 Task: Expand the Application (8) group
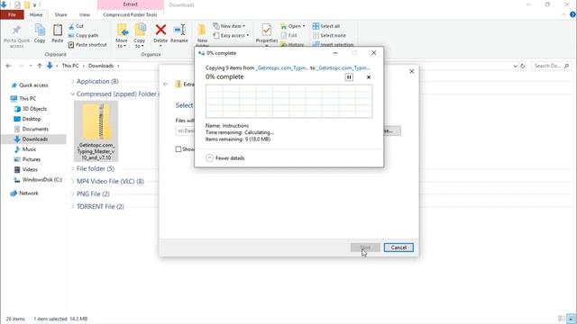(72, 81)
